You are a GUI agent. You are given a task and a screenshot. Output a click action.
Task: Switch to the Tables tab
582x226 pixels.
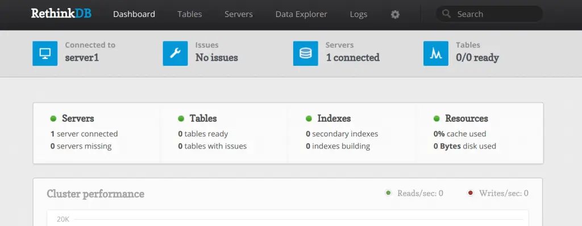(190, 14)
